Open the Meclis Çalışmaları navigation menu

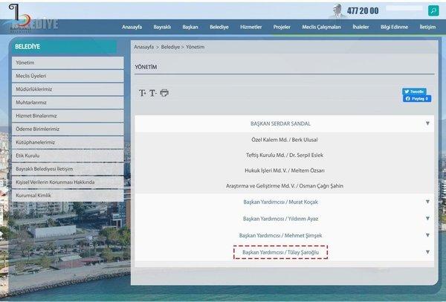(321, 27)
